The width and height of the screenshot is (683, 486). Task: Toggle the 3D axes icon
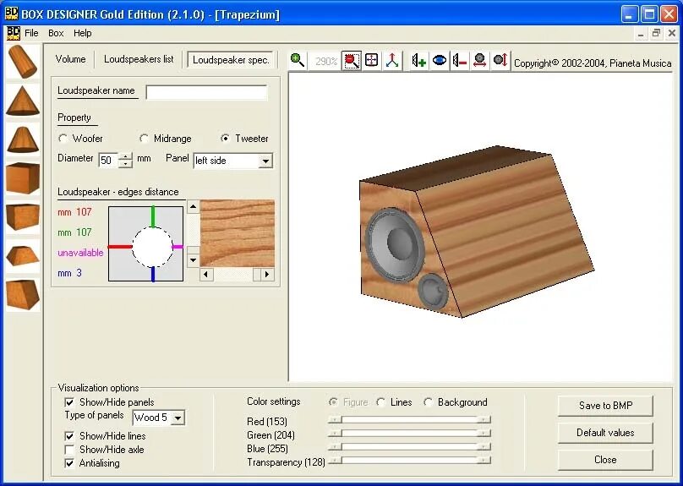[x=392, y=61]
